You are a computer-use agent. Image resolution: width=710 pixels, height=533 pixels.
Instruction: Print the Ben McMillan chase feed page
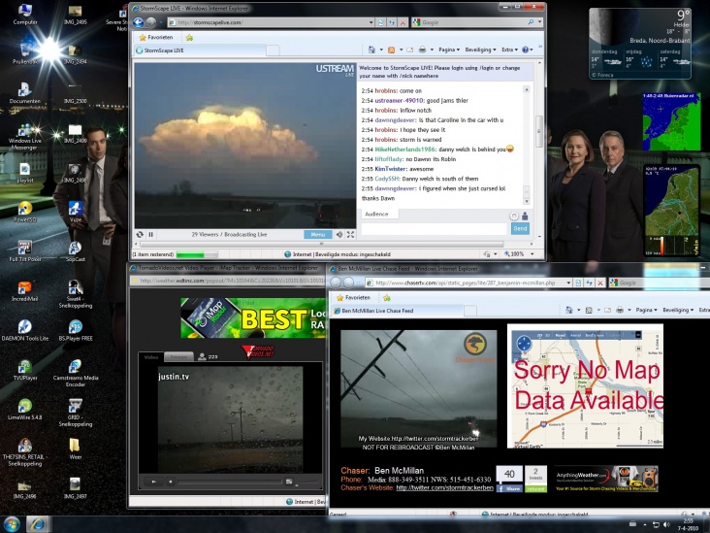point(620,310)
